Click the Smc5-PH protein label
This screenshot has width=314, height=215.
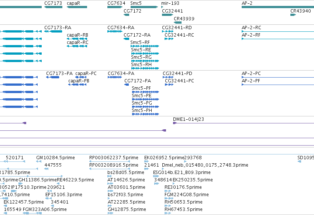point(142,110)
